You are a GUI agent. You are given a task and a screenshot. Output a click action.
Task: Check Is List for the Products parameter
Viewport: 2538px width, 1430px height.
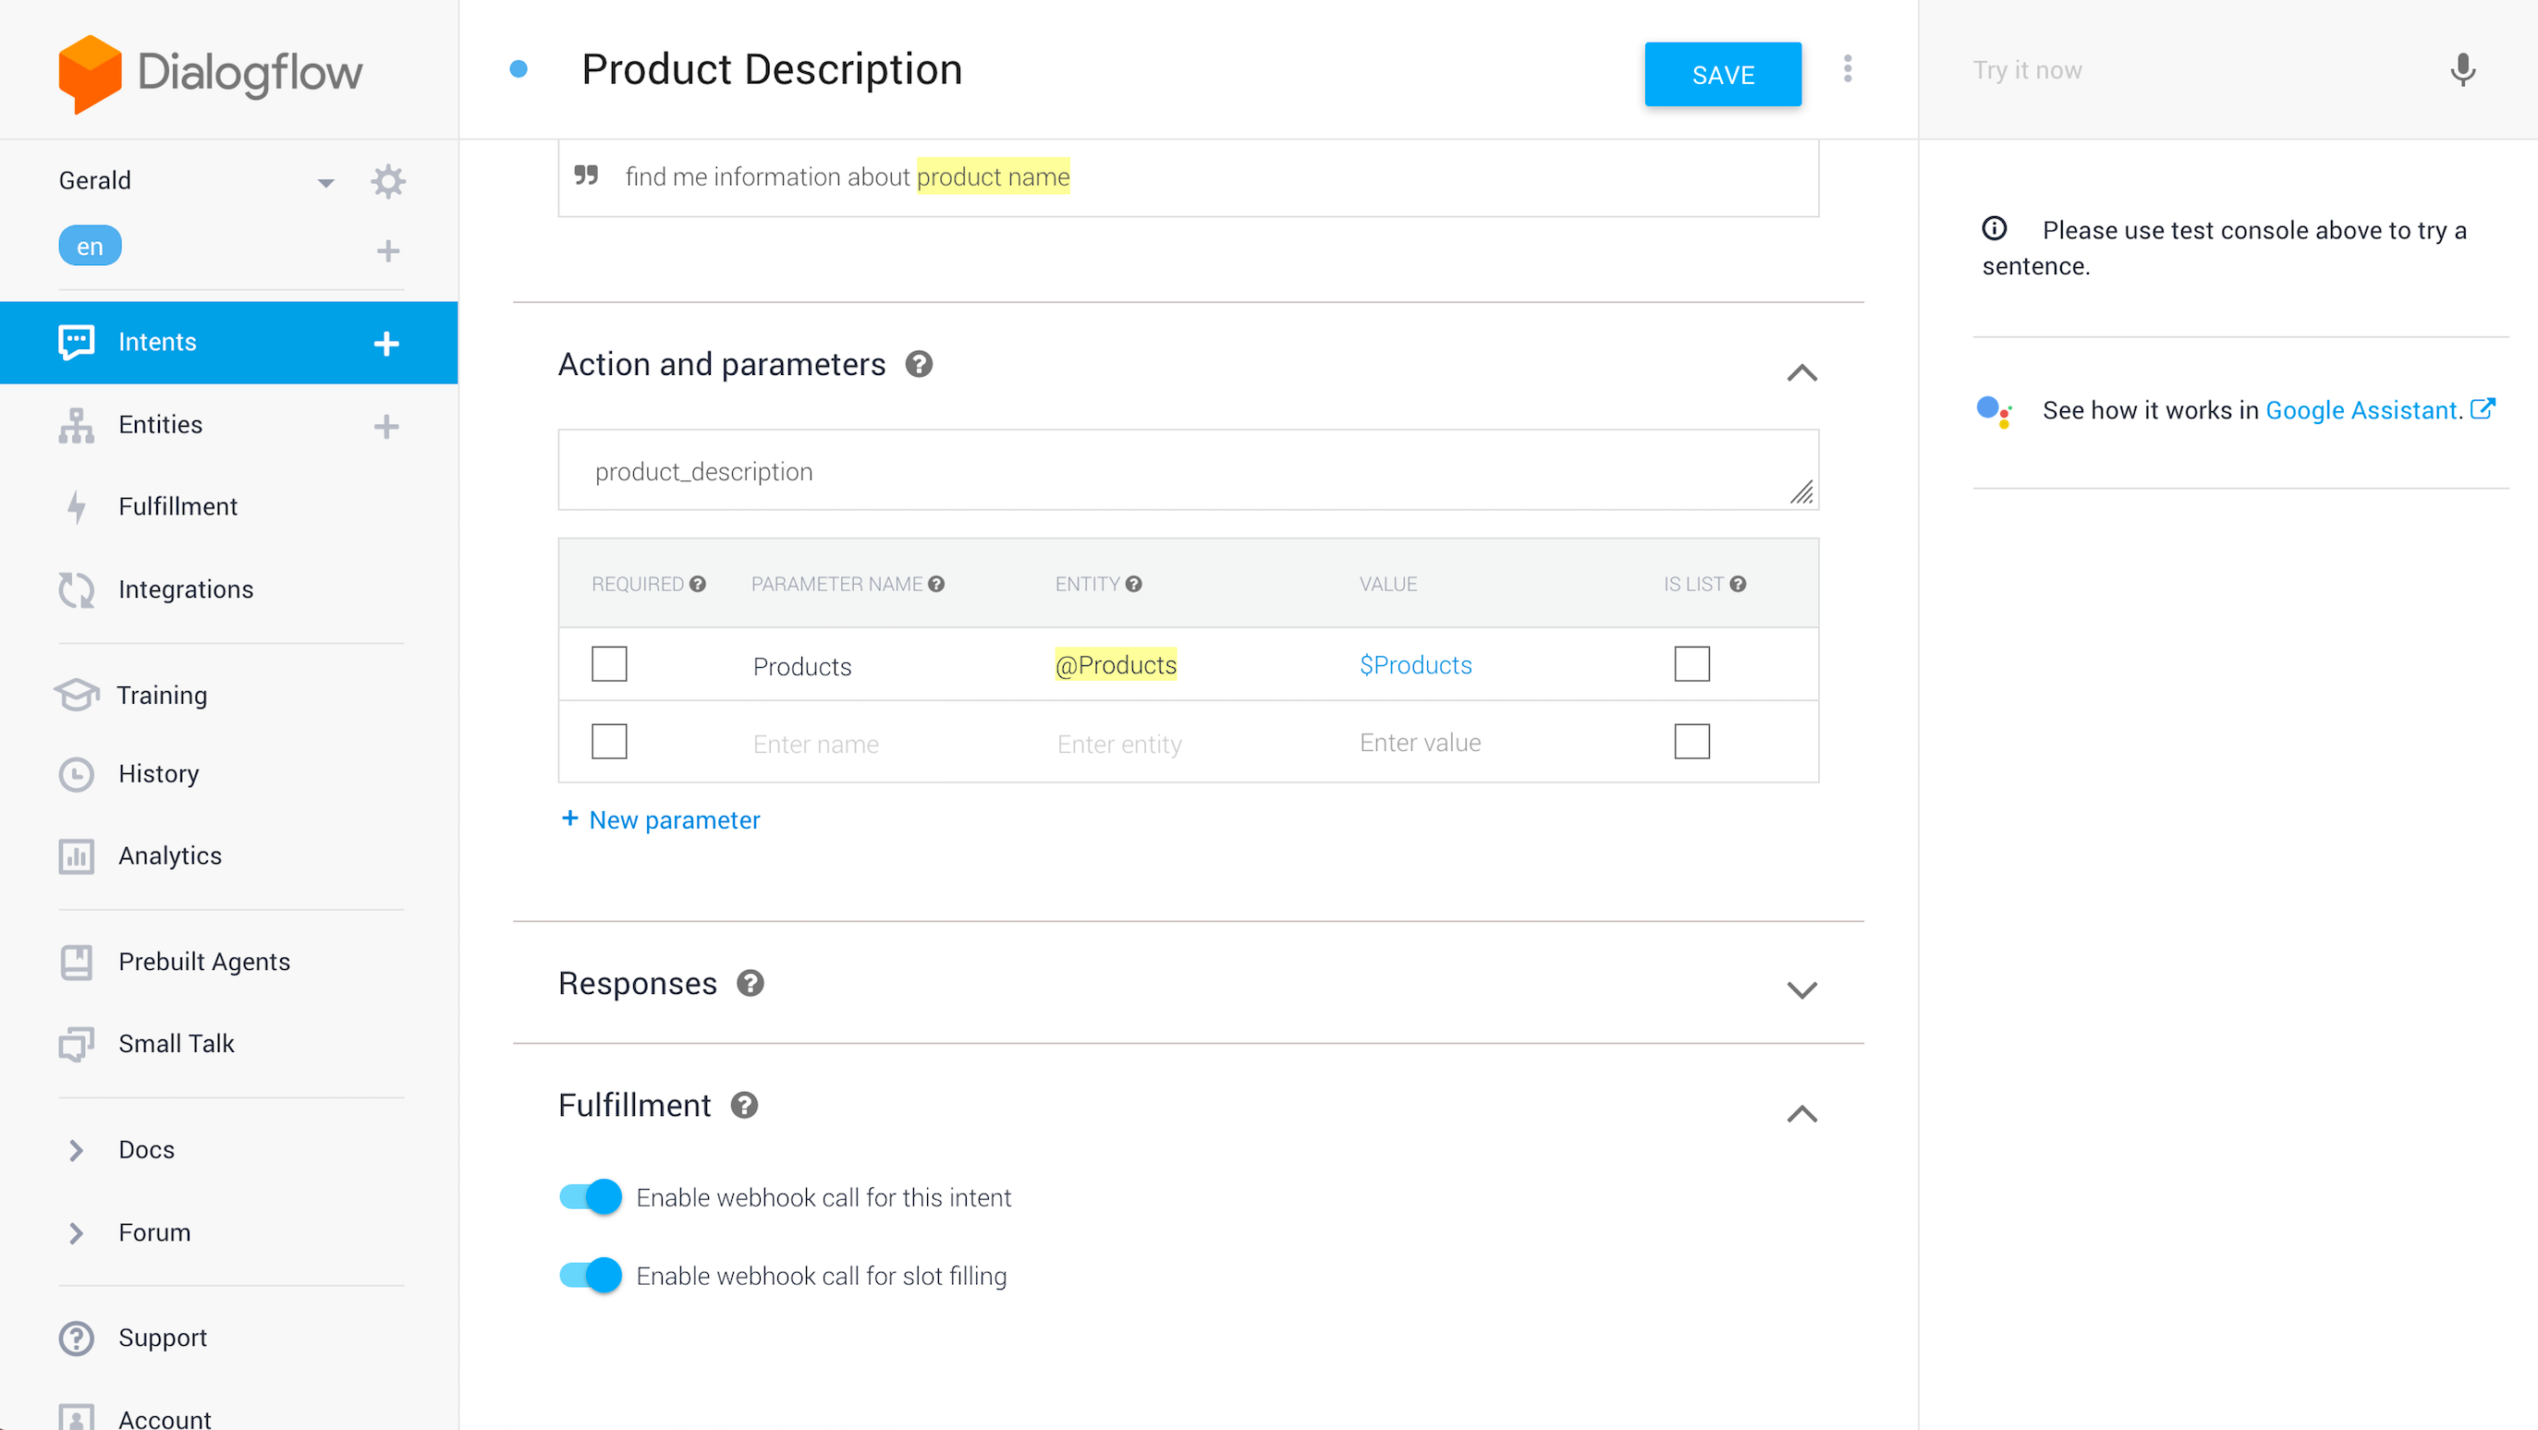click(1691, 665)
